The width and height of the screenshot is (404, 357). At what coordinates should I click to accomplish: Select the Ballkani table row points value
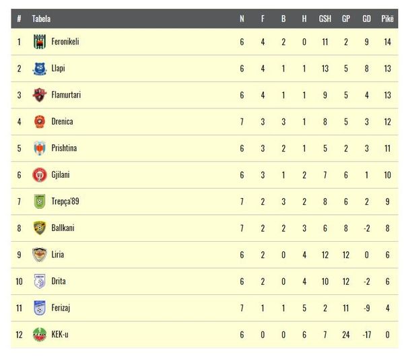pos(387,228)
